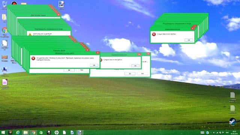
Task: Open the Windows Start button
Action: pos(3,132)
